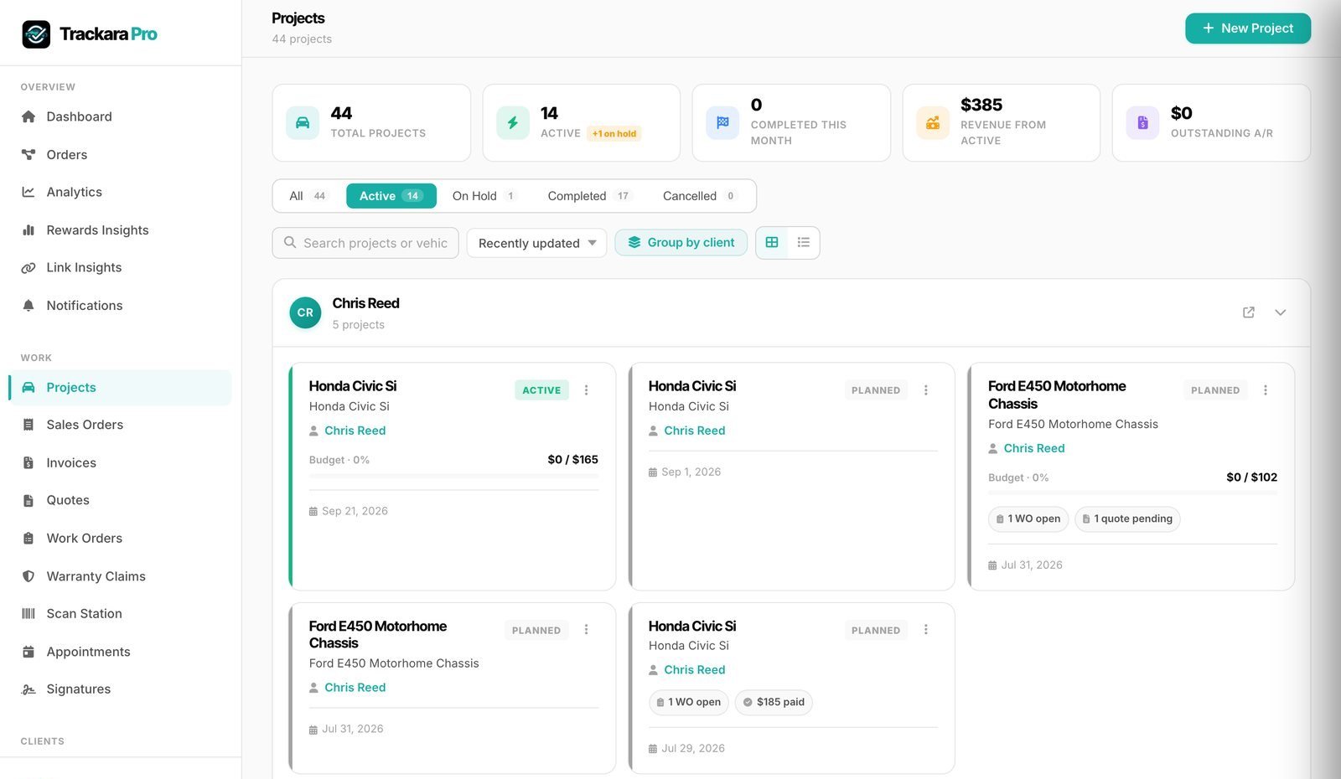Open options menu on Sep 1, 2026 card

pyautogui.click(x=926, y=390)
